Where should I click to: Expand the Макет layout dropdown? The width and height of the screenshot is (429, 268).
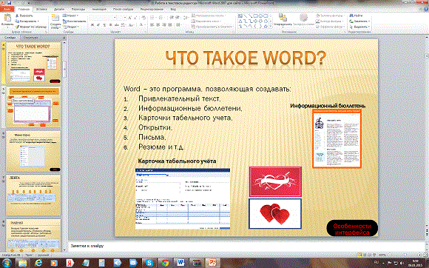tap(70, 16)
